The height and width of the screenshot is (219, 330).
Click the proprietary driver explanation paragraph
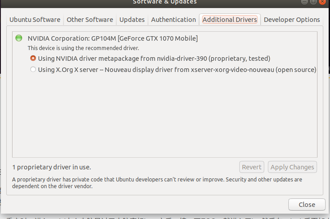[157, 183]
